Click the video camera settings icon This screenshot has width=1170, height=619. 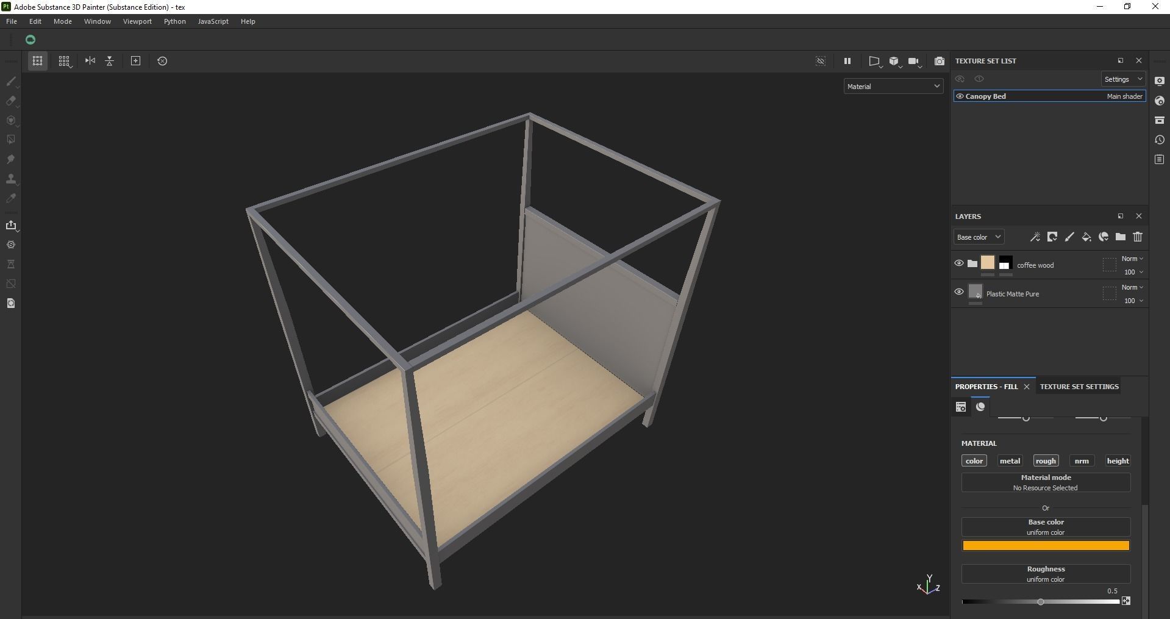tap(914, 61)
